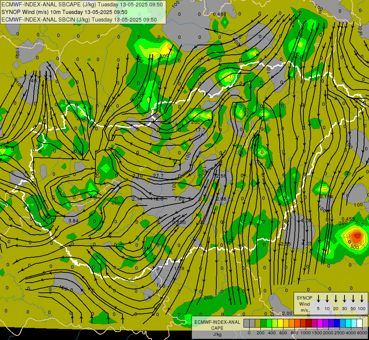The height and width of the screenshot is (340, 369).
Task: Click the 500 contour label by the red maximum
Action: tap(355, 247)
